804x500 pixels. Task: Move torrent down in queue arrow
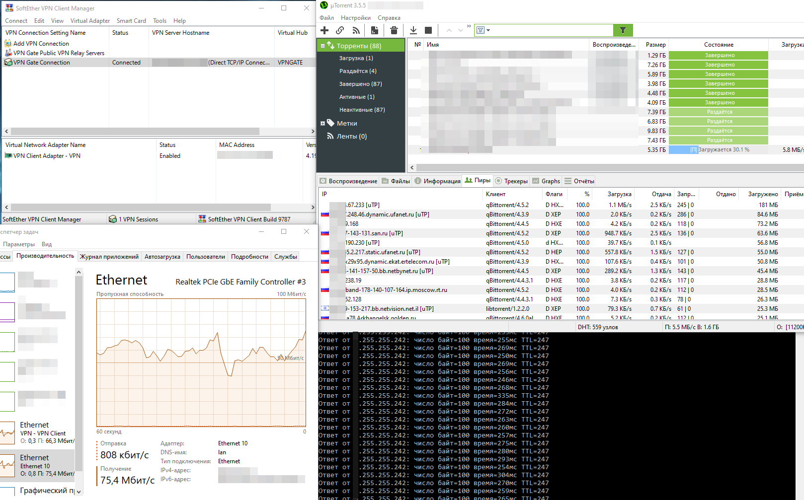[461, 30]
